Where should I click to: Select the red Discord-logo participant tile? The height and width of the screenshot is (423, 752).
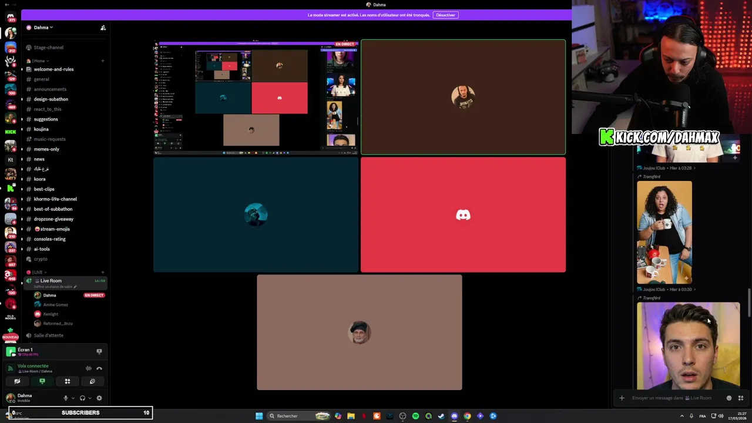463,215
